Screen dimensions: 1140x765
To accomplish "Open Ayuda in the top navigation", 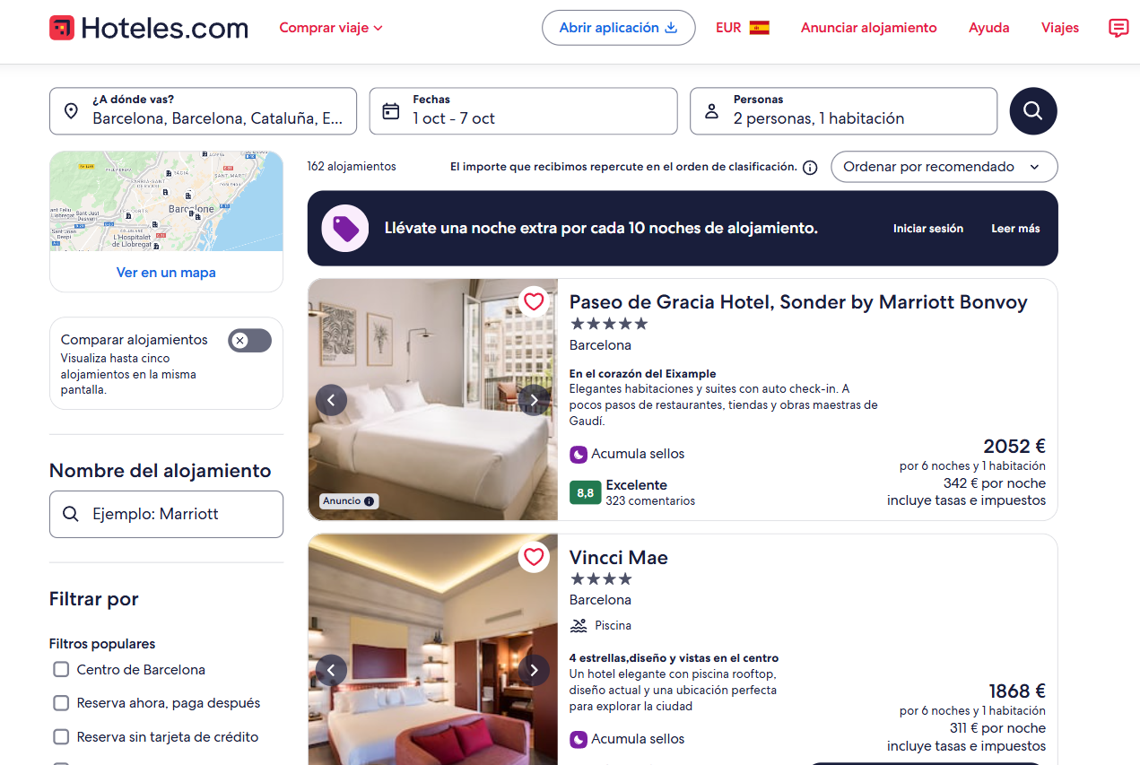I will click(x=988, y=28).
